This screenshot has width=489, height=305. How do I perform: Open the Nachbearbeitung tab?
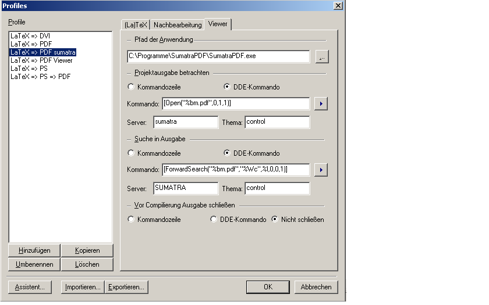[x=177, y=25]
